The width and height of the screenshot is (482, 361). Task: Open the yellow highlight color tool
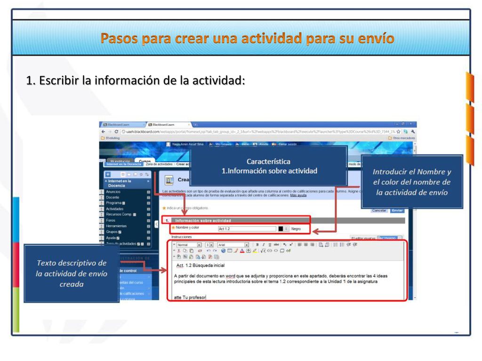[x=255, y=251]
